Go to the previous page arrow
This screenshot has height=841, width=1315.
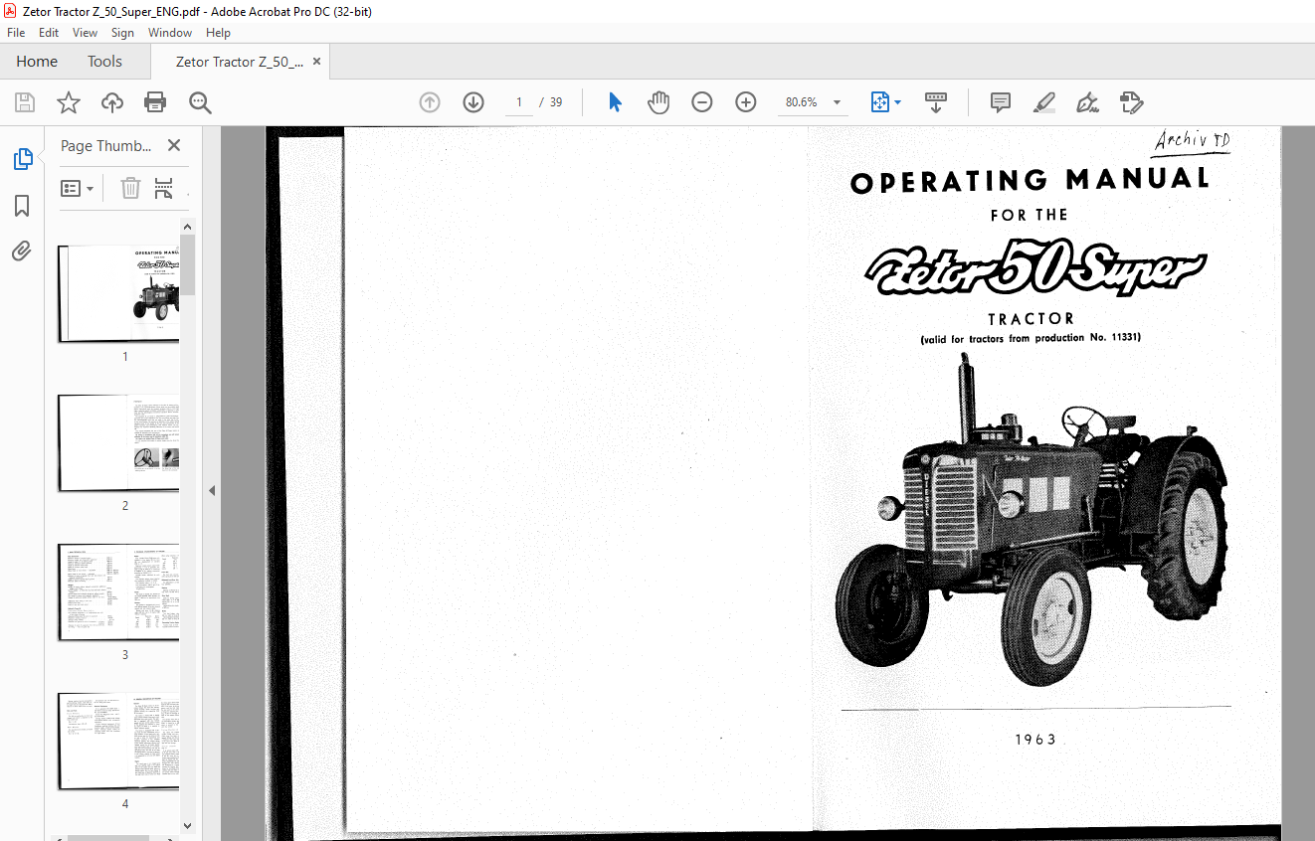[430, 102]
